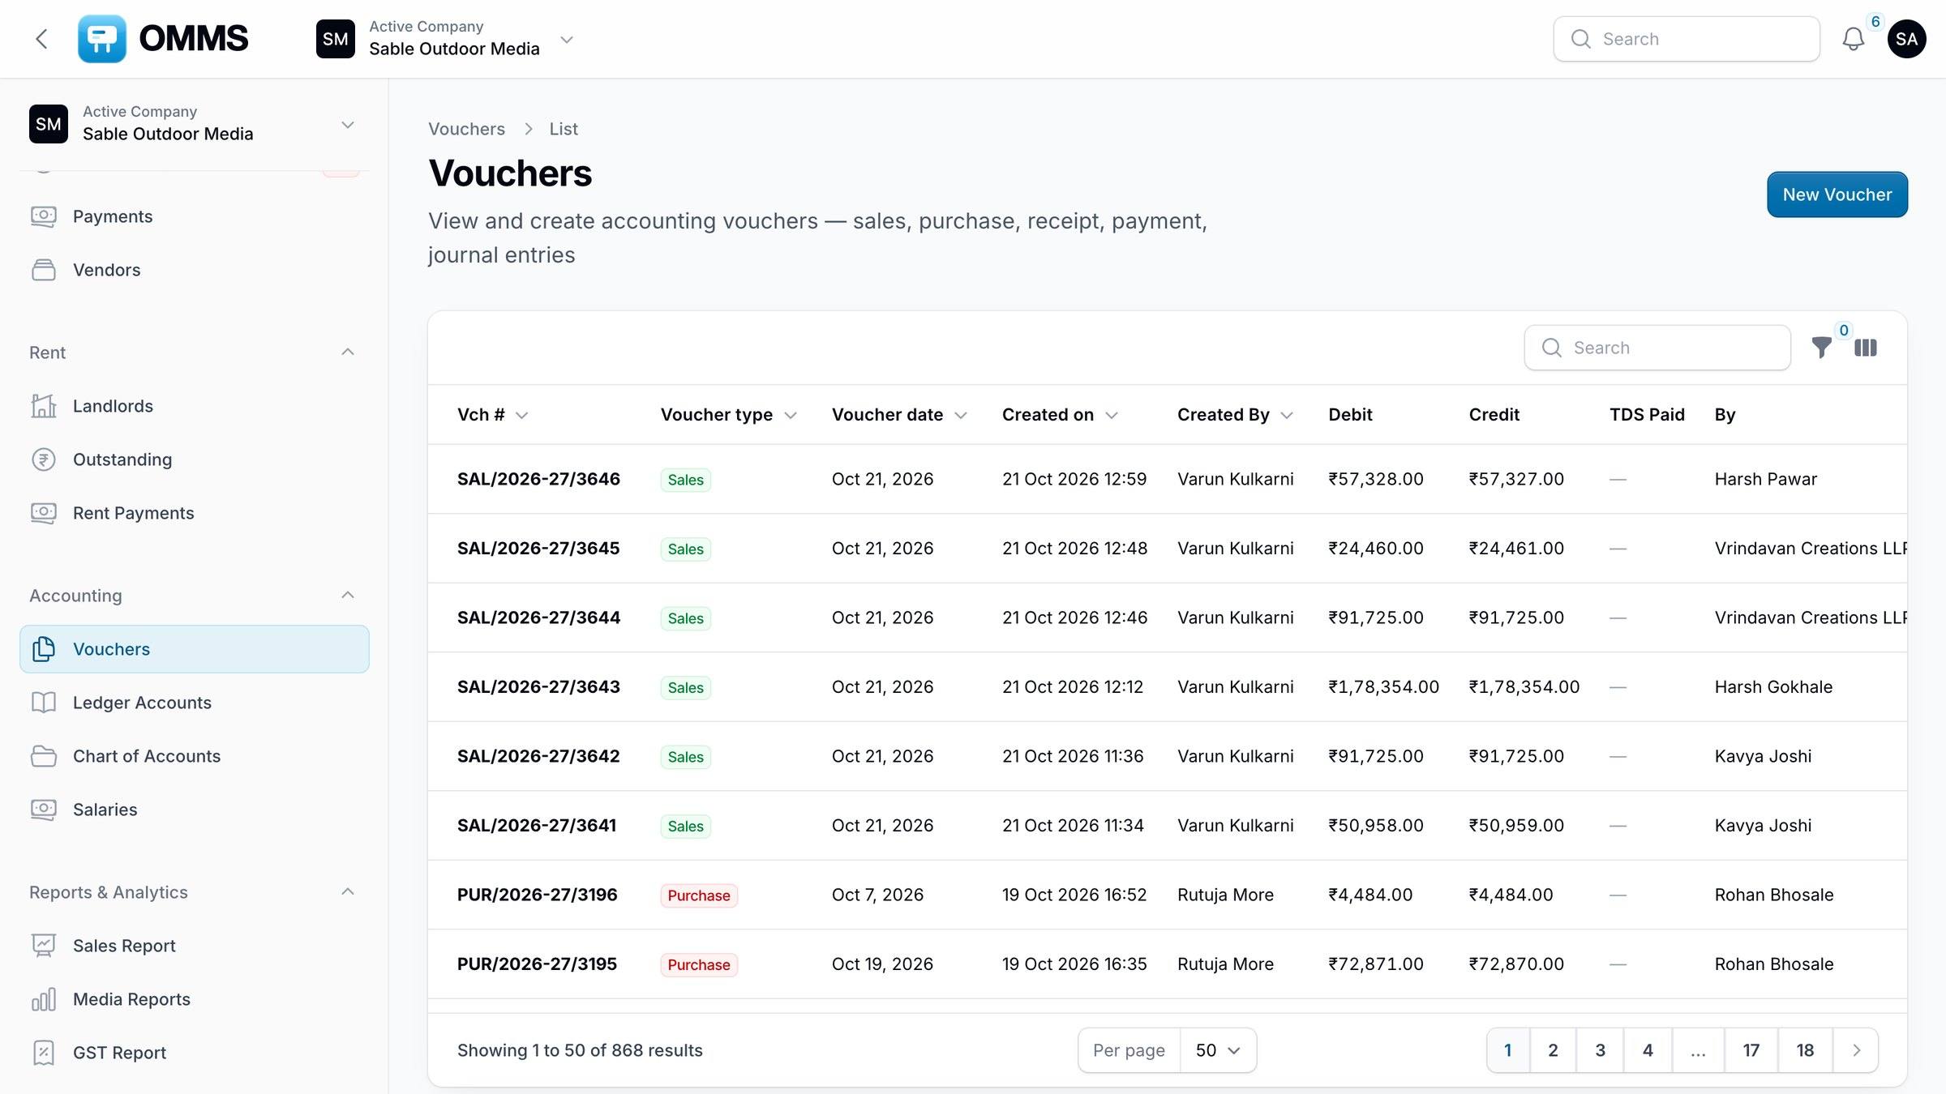Open Media Reports
Viewport: 1946px width, 1094px height.
tap(195, 999)
